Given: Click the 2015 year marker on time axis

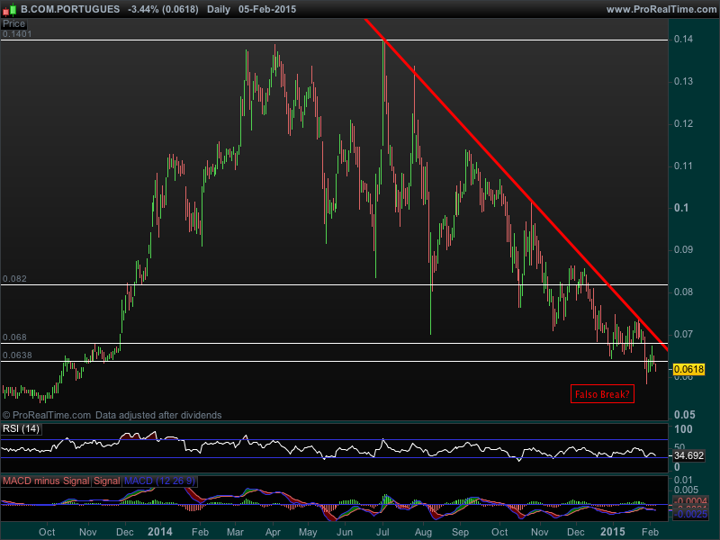Looking at the screenshot, I should click(x=613, y=532).
